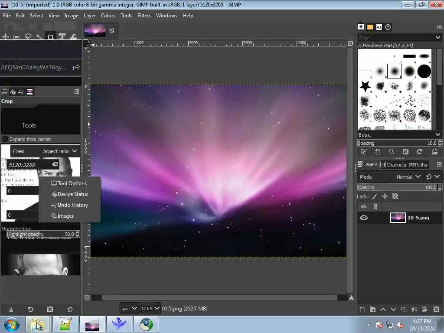Viewport: 444px width, 333px height.
Task: Click link column header in Layers list
Action: (x=376, y=207)
